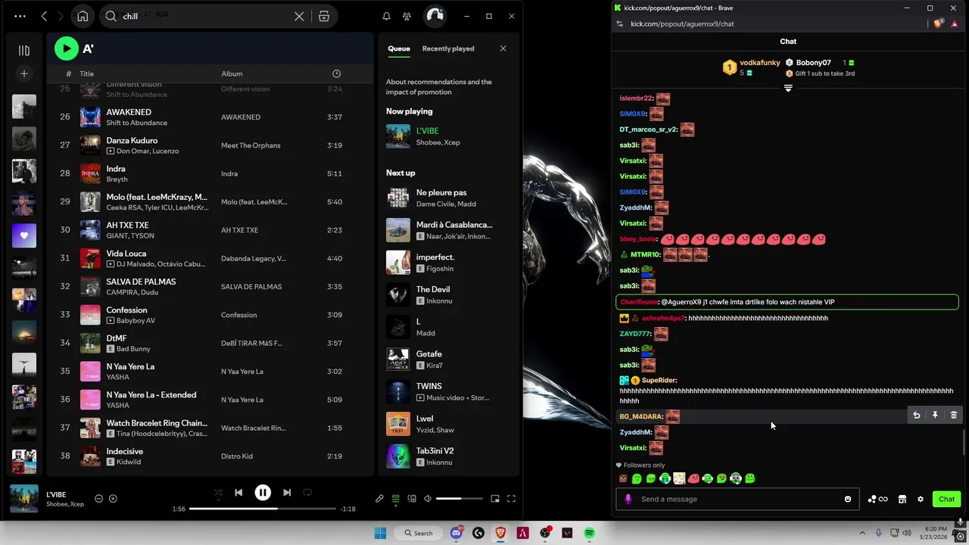Click the Spotify search field containing 'chill'
This screenshot has width=969, height=545.
(x=204, y=16)
